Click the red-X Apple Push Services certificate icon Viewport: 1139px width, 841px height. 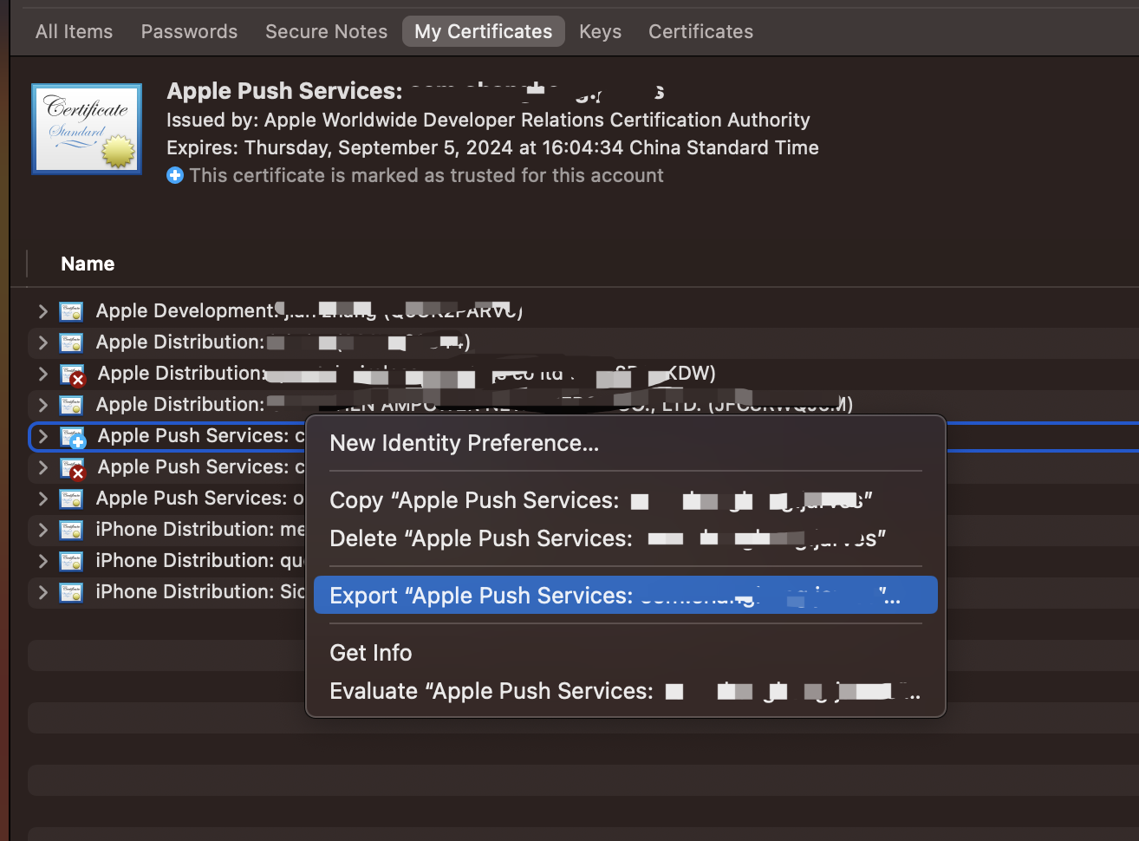[73, 468]
